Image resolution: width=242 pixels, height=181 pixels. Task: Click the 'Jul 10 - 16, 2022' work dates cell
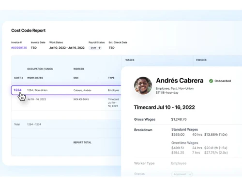point(37,99)
